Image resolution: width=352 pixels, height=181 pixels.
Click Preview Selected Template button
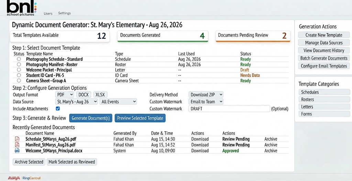tap(140, 118)
